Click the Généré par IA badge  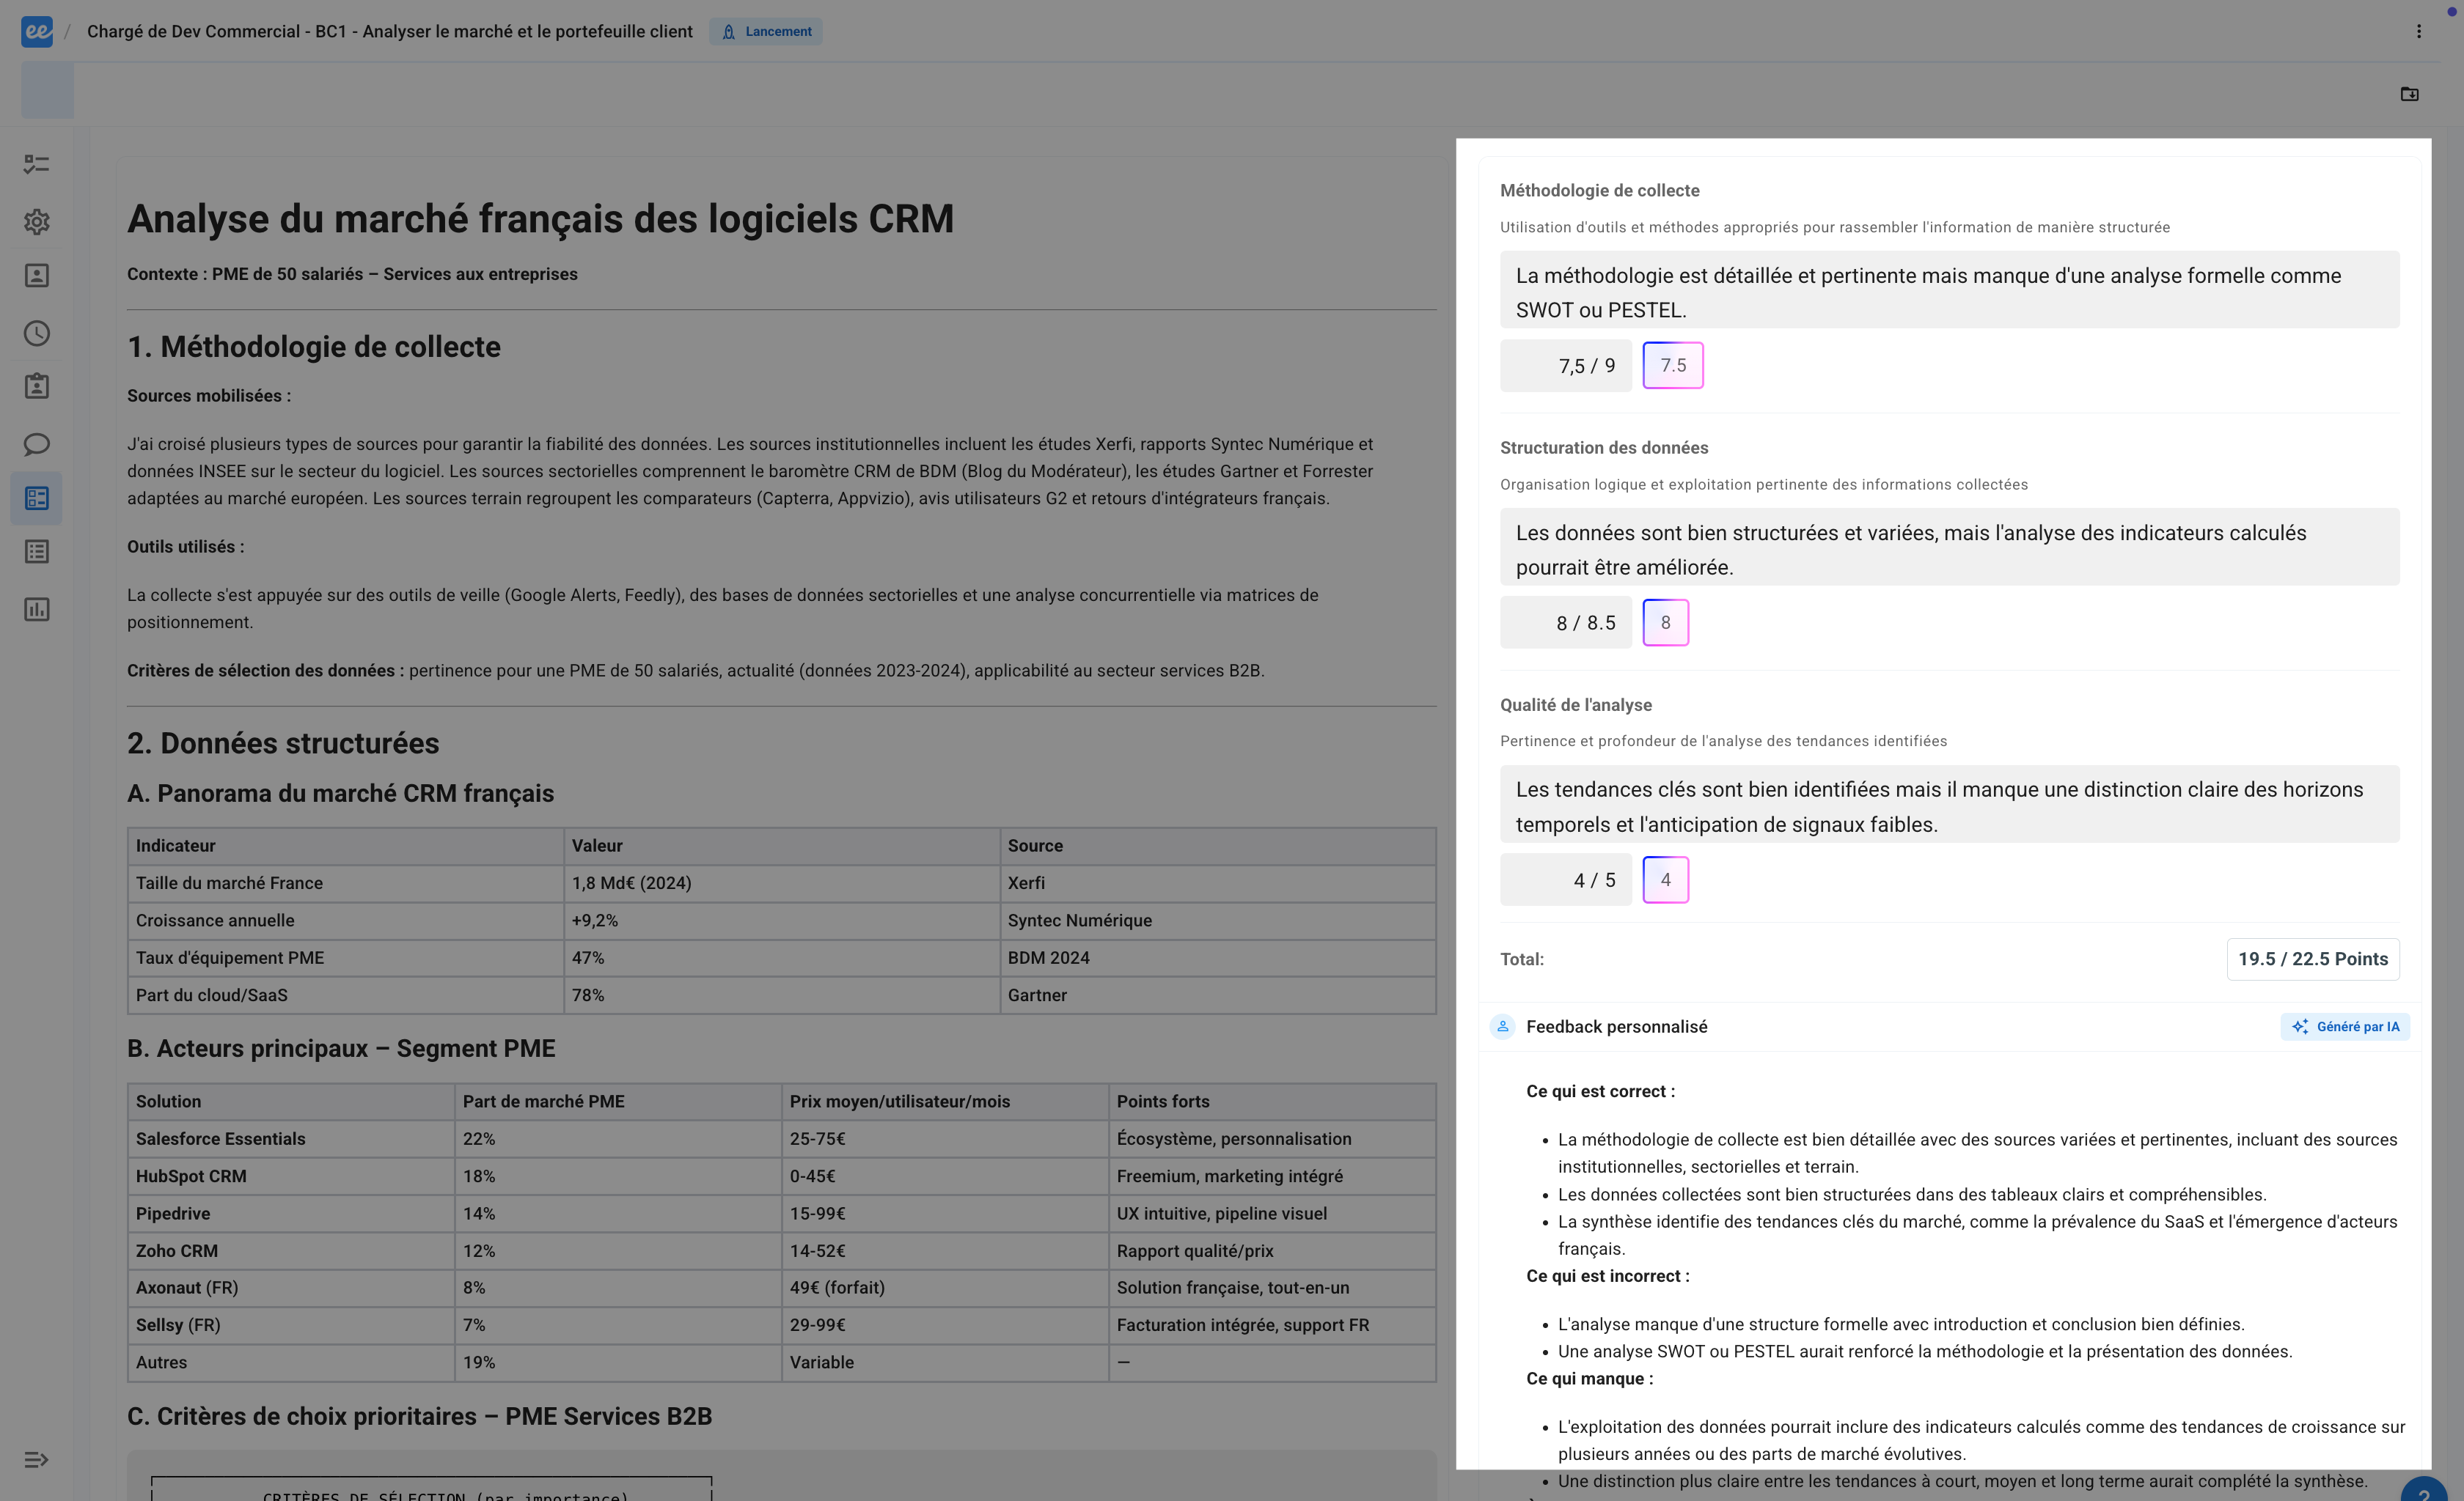point(2345,1026)
